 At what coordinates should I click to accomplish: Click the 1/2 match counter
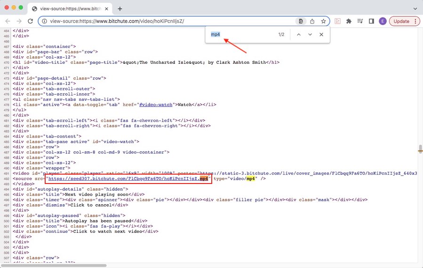[281, 34]
